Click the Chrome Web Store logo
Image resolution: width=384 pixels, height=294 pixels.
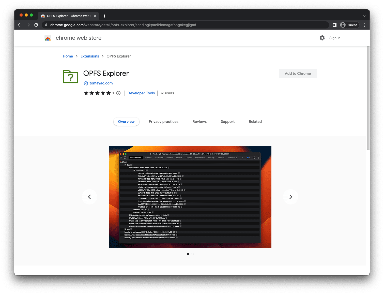coord(48,38)
